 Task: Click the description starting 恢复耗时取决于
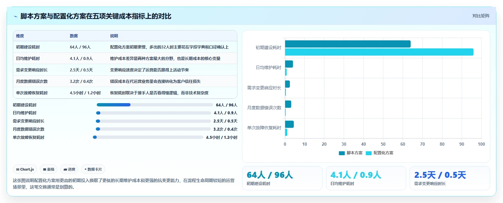point(159,93)
